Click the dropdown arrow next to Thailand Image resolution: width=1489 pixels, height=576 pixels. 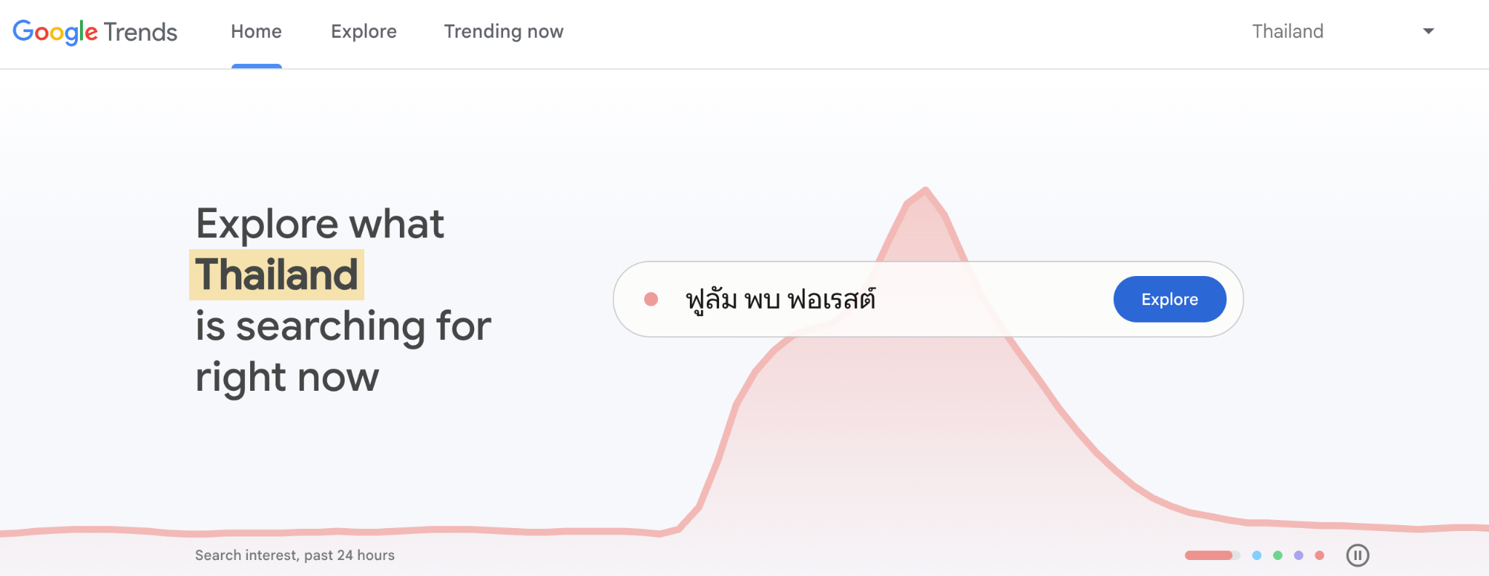1429,31
